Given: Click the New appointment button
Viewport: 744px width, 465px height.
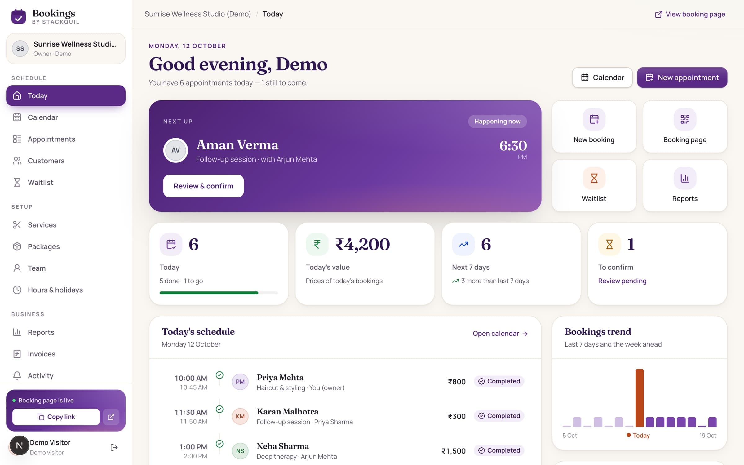Looking at the screenshot, I should coord(682,77).
